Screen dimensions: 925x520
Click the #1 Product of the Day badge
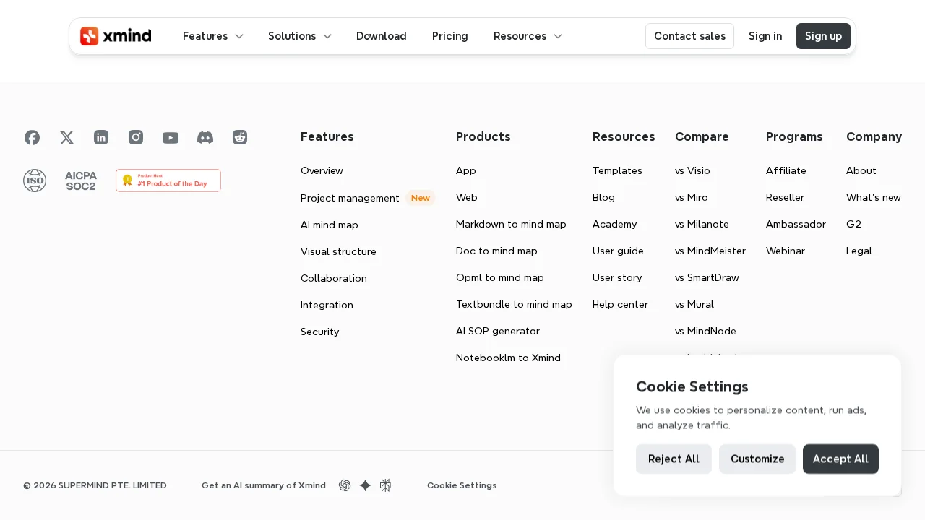click(168, 181)
